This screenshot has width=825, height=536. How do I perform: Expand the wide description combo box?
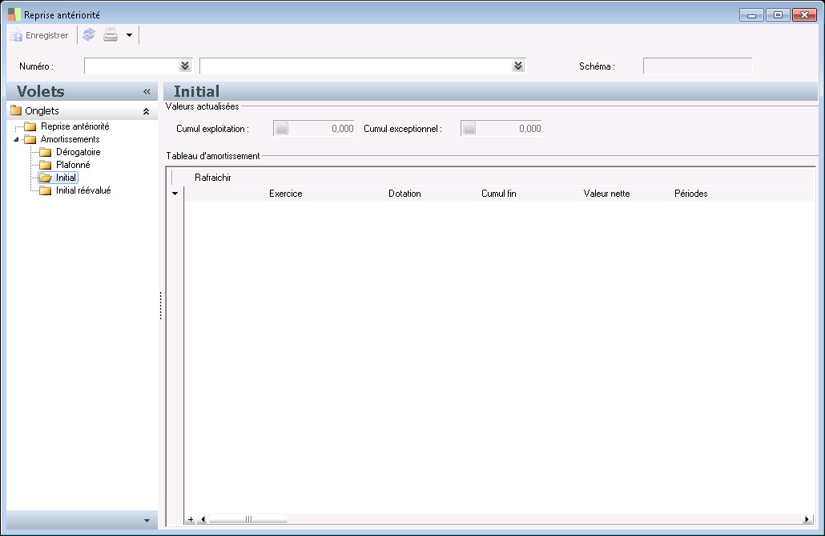click(518, 66)
